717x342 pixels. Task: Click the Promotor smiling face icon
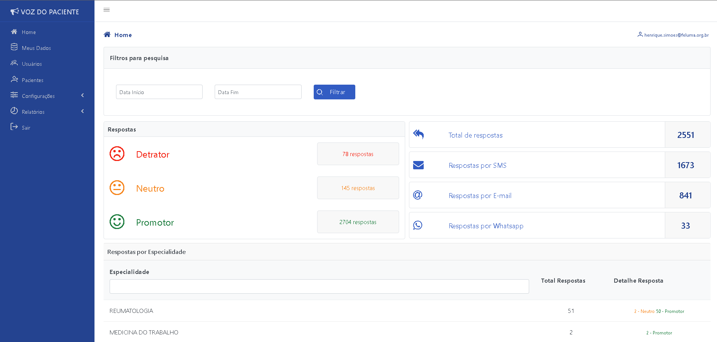coord(117,222)
